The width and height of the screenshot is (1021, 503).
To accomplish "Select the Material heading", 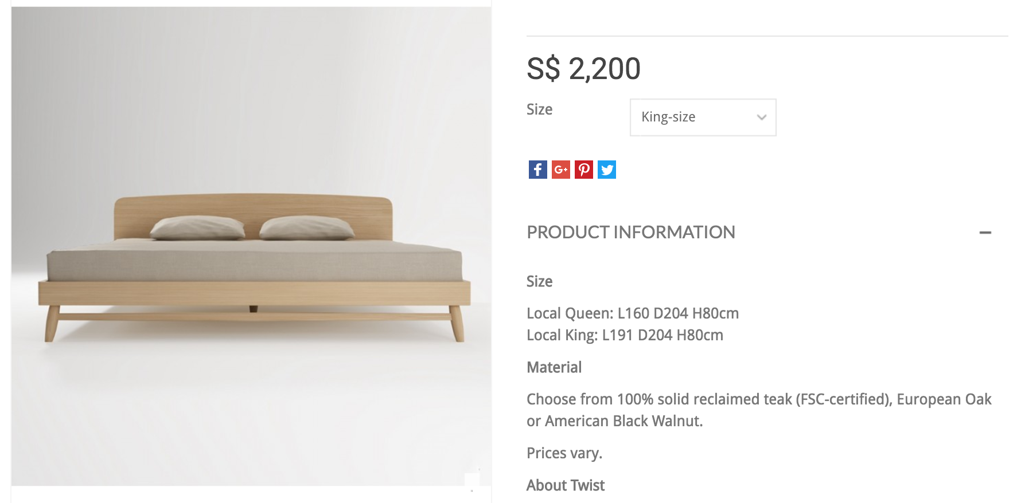I will (x=554, y=367).
